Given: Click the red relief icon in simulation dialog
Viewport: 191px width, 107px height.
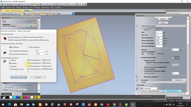Looking at the screenshot, I should tap(5, 38).
